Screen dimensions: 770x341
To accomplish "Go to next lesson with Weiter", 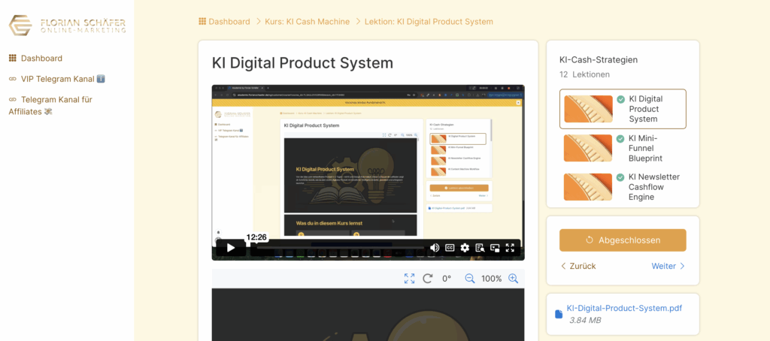I will 668,266.
